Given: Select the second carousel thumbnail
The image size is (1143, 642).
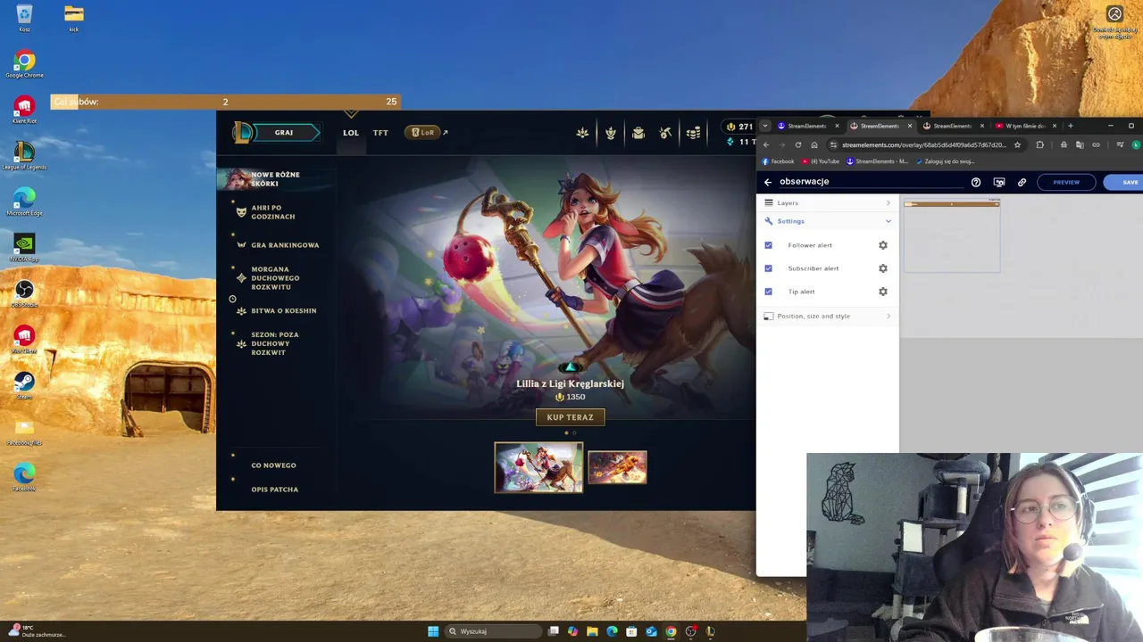Looking at the screenshot, I should pos(617,467).
